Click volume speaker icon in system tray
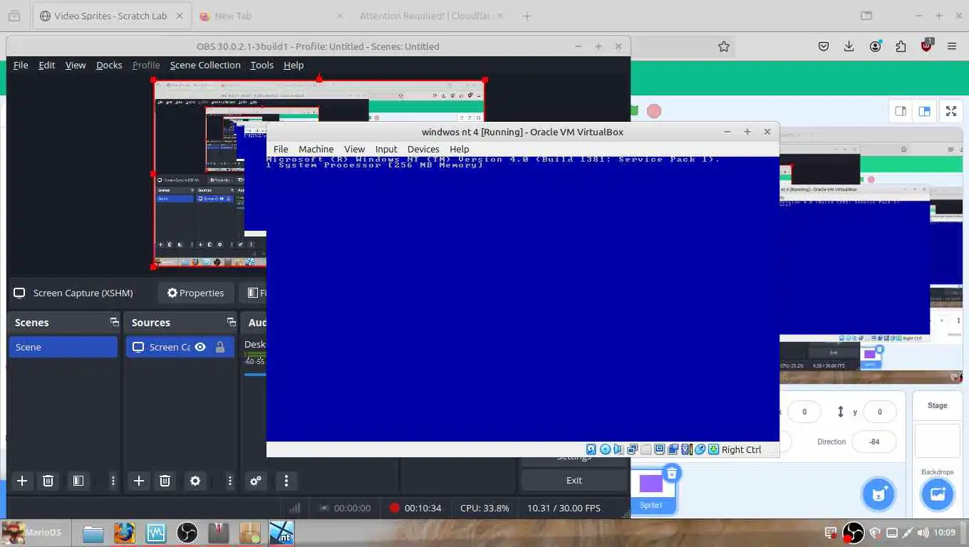The width and height of the screenshot is (969, 547). point(923,533)
